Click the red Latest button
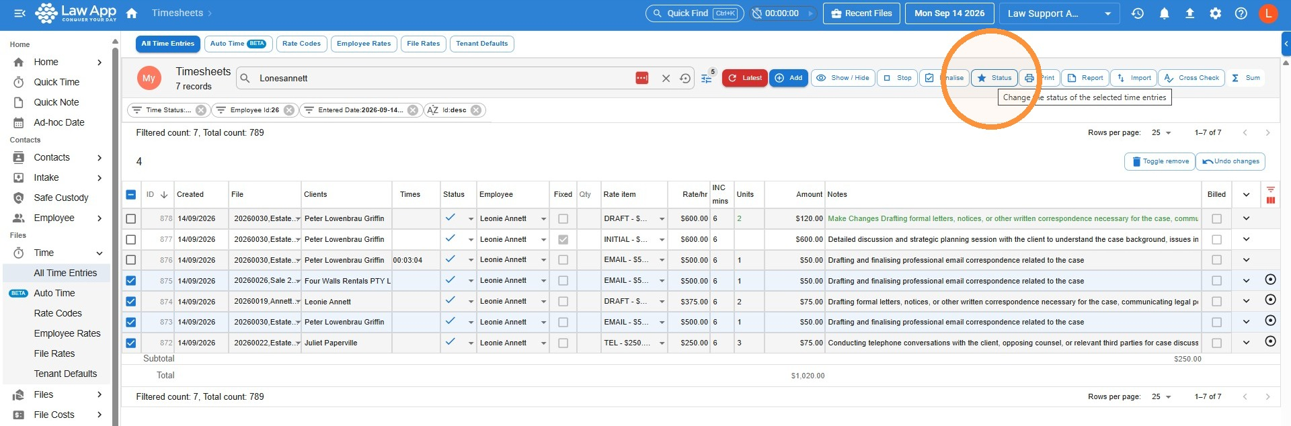The image size is (1291, 426). coord(744,78)
